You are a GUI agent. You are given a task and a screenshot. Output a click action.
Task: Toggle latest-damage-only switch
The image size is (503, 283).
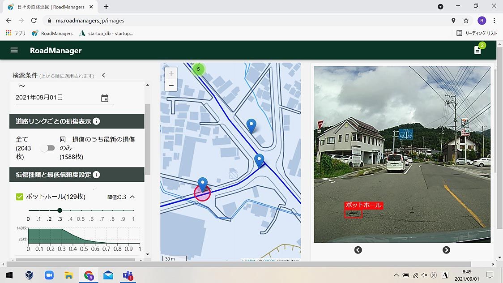[47, 148]
